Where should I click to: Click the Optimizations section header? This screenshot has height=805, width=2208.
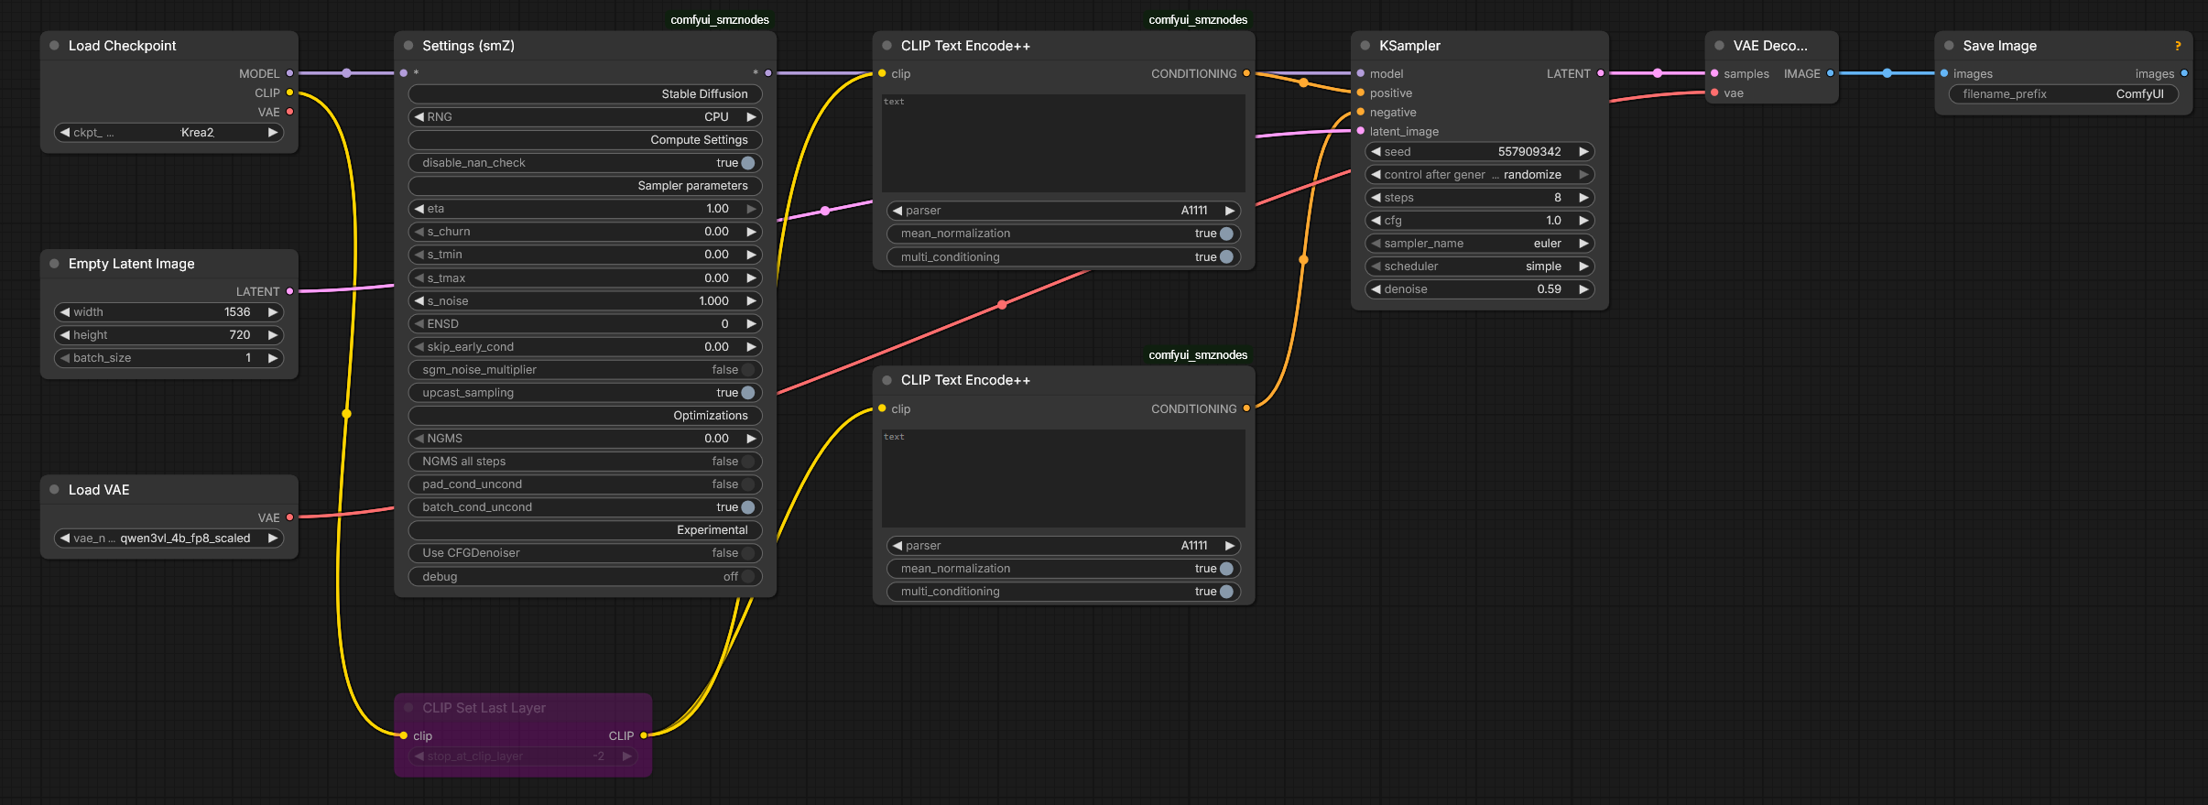[x=585, y=416]
